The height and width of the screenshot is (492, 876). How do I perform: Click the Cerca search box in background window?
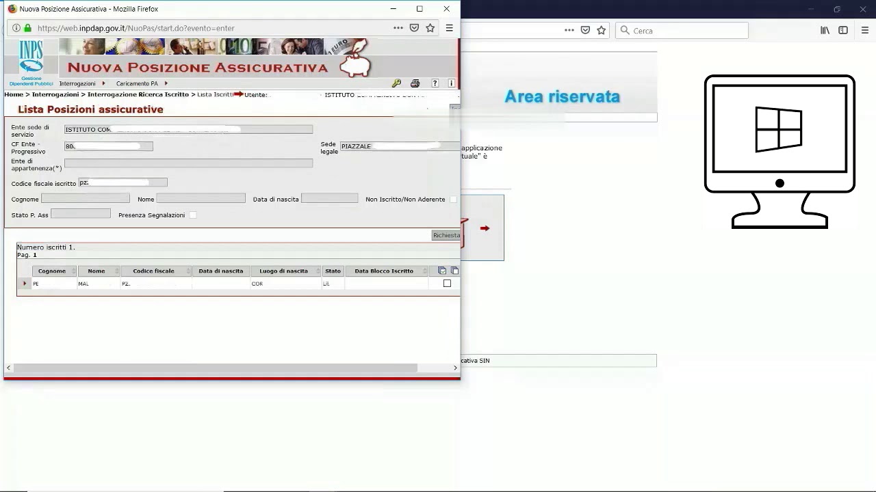coord(682,30)
